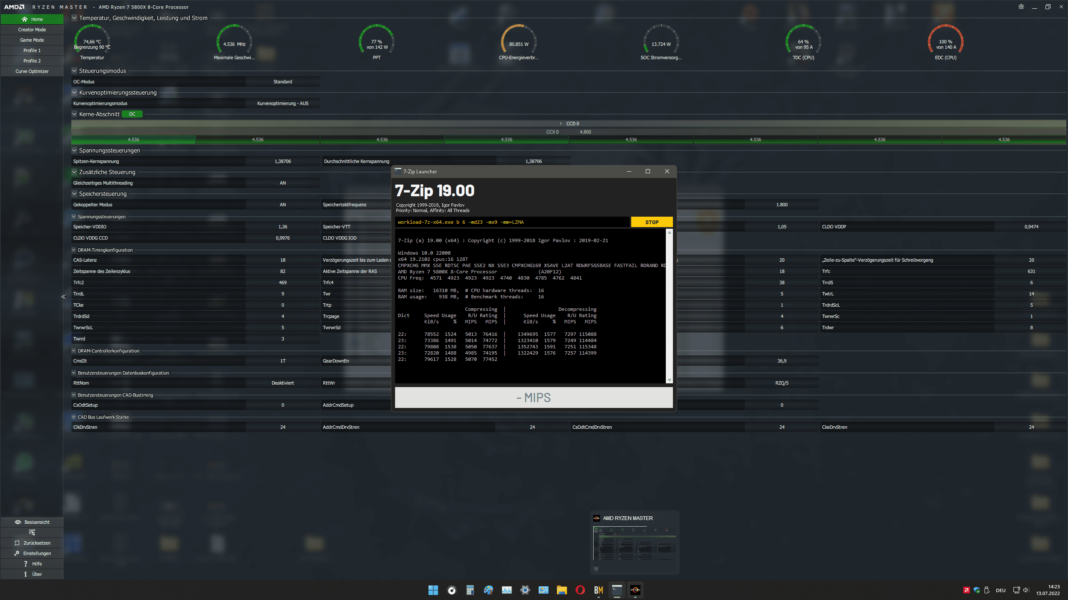
Task: Open the Über about entry
Action: pyautogui.click(x=32, y=574)
